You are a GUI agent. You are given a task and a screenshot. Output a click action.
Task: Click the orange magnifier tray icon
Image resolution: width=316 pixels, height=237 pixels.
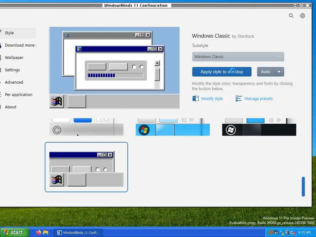coord(270,233)
